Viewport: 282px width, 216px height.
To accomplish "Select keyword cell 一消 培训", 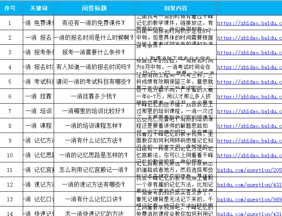I will (x=39, y=111).
